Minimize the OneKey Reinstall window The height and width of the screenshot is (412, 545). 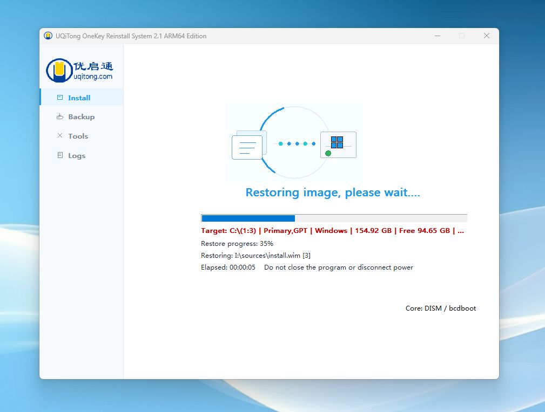[438, 36]
